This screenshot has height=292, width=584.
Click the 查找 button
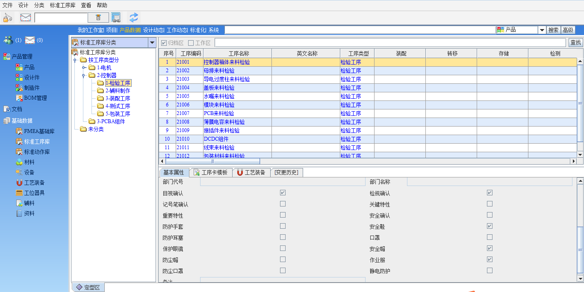575,42
